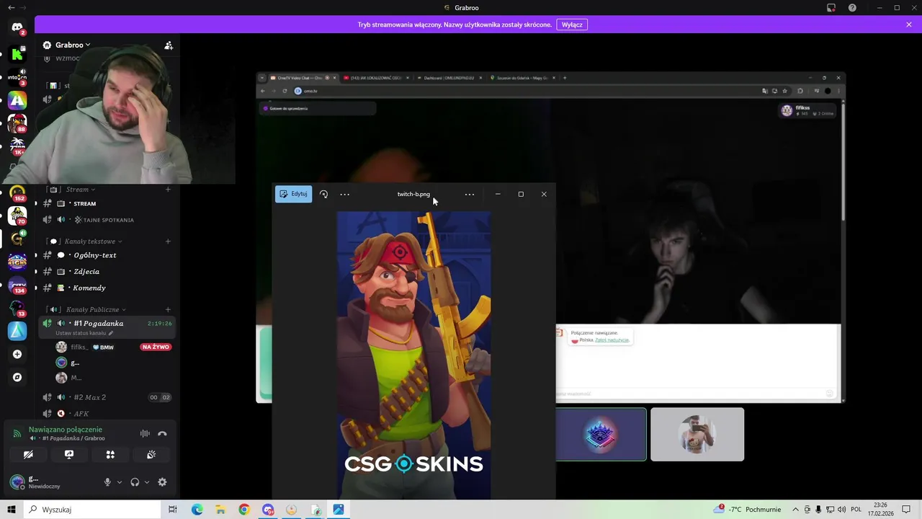Open microphone input options dropdown
This screenshot has width=922, height=519.
[x=120, y=482]
